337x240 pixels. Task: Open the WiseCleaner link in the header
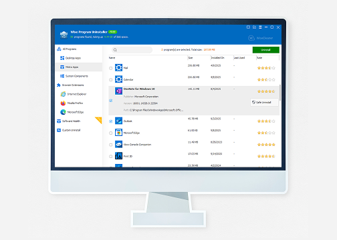click(261, 38)
